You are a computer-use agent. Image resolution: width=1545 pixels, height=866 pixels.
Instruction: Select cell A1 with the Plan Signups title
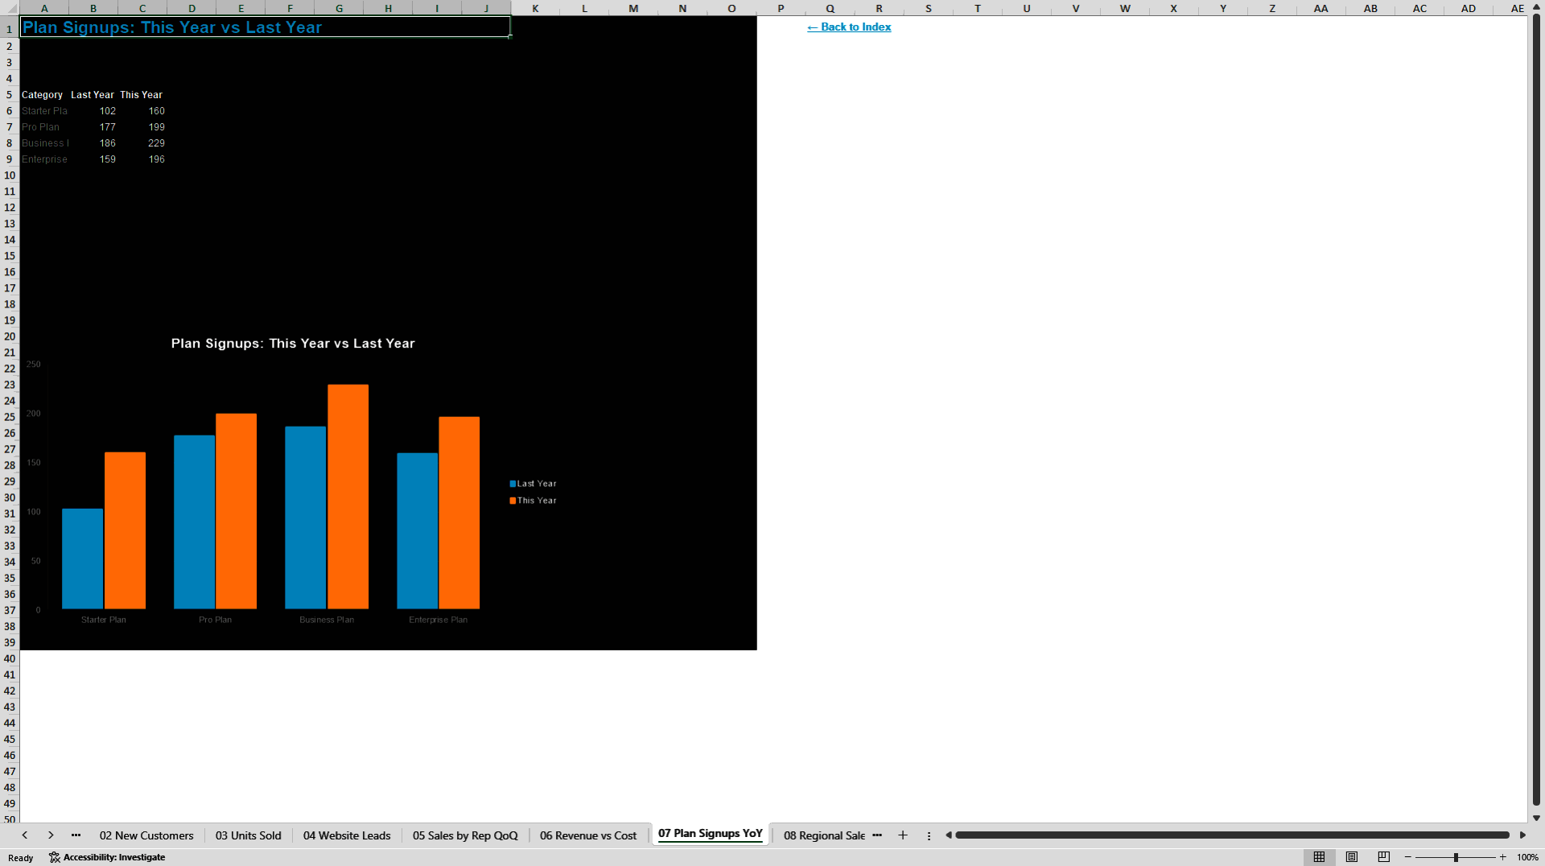pos(265,27)
